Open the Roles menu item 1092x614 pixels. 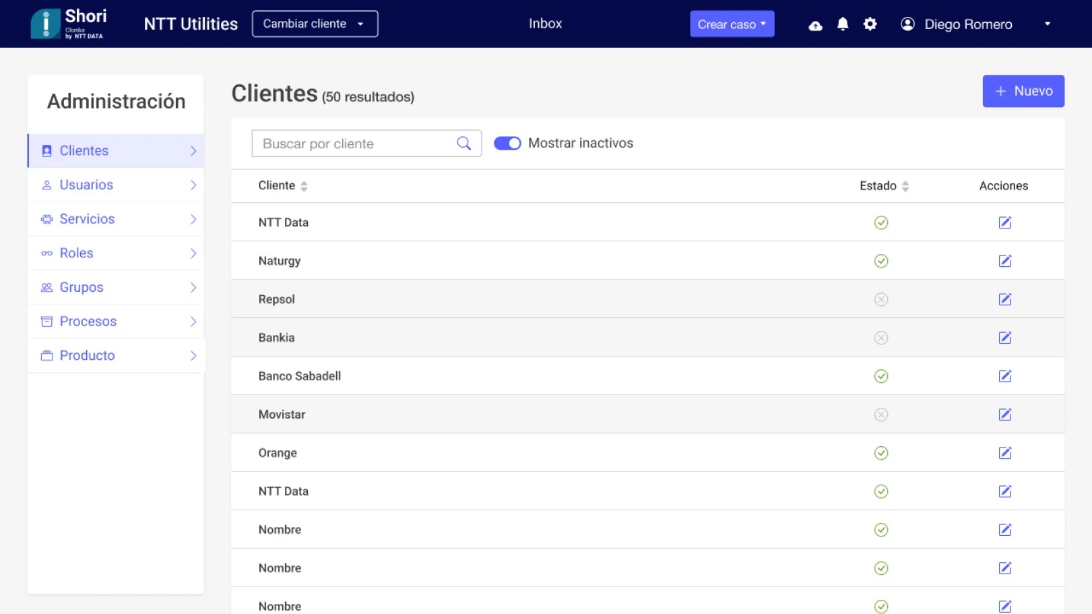[x=116, y=253]
